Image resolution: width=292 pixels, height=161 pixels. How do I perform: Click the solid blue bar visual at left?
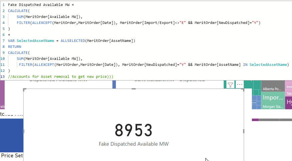click(12, 135)
